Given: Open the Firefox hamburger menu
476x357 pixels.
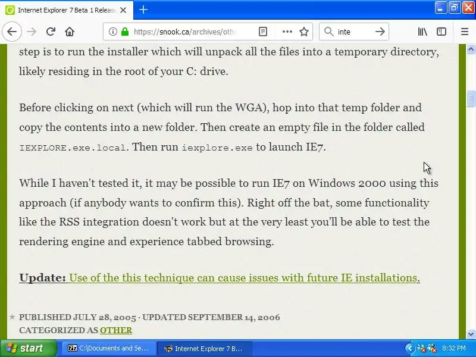Looking at the screenshot, I should [x=465, y=32].
